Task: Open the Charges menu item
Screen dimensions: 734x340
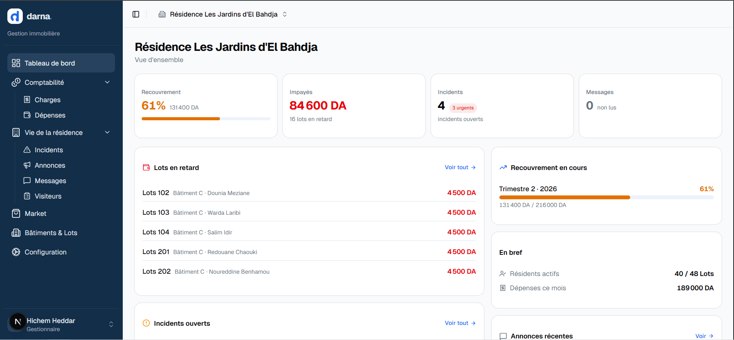Action: pyautogui.click(x=47, y=100)
